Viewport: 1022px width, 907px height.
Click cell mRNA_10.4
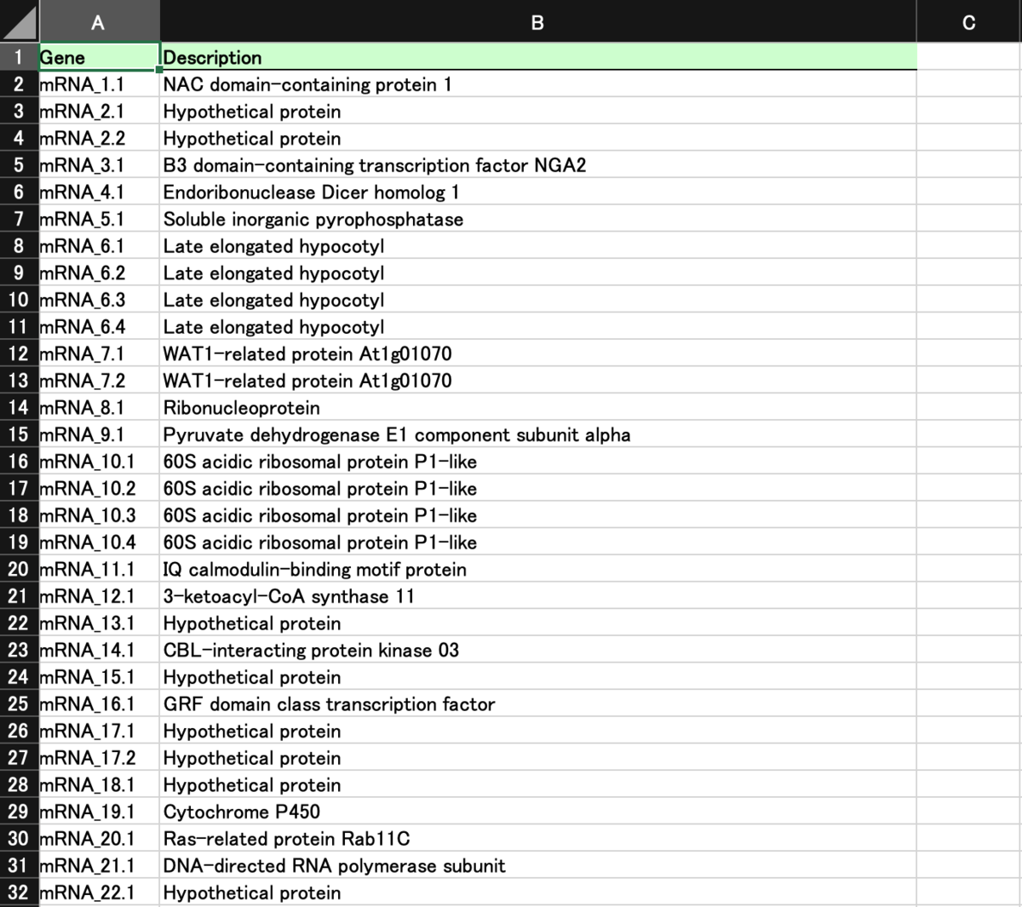coord(99,542)
